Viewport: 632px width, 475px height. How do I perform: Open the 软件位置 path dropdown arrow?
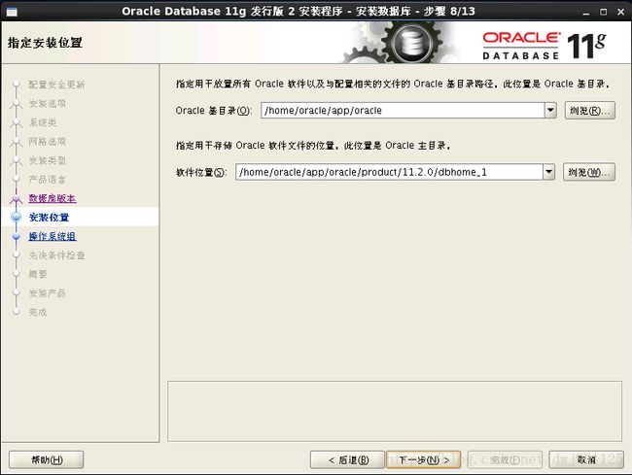(x=548, y=172)
